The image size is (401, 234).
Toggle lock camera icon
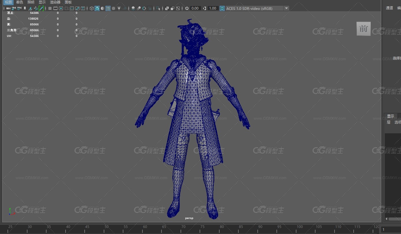tap(13, 8)
